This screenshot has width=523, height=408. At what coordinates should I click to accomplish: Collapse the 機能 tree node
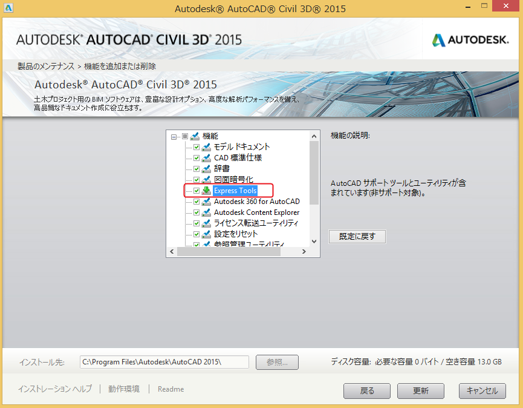pos(174,137)
